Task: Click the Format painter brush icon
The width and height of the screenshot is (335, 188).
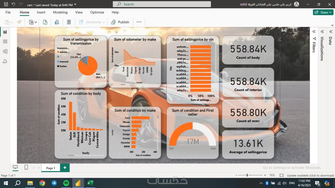Action: click(x=19, y=22)
